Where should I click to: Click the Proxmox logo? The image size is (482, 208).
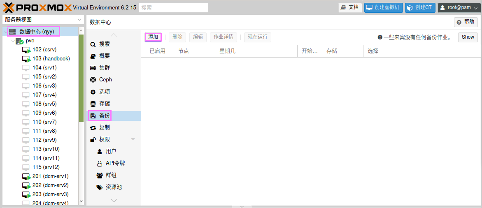pyautogui.click(x=37, y=7)
